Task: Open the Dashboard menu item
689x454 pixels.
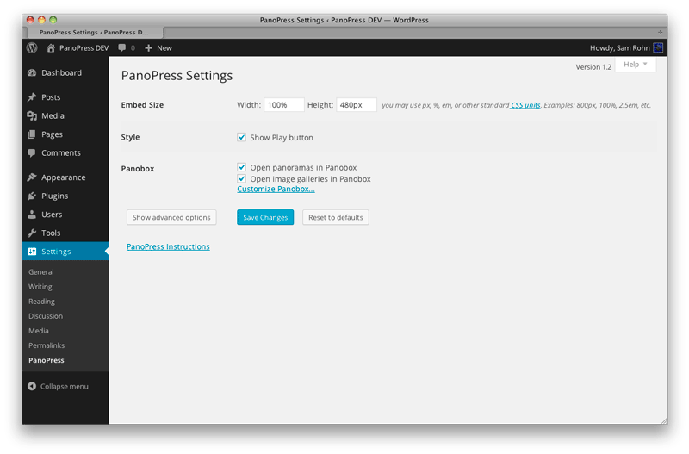Action: click(61, 73)
